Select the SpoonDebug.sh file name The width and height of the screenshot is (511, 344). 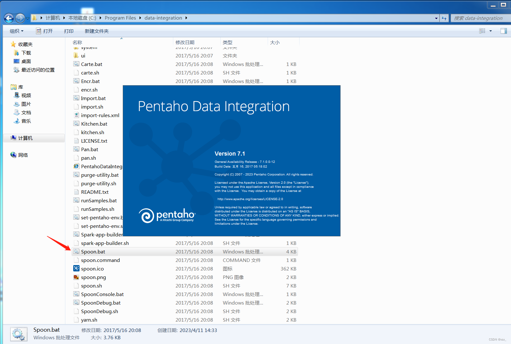pyautogui.click(x=99, y=311)
